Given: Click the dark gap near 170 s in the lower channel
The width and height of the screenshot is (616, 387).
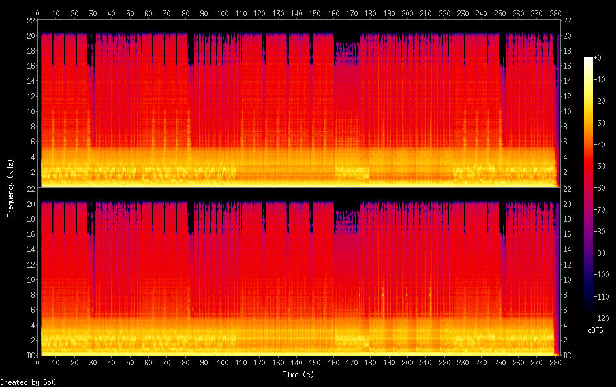Looking at the screenshot, I should click(346, 206).
